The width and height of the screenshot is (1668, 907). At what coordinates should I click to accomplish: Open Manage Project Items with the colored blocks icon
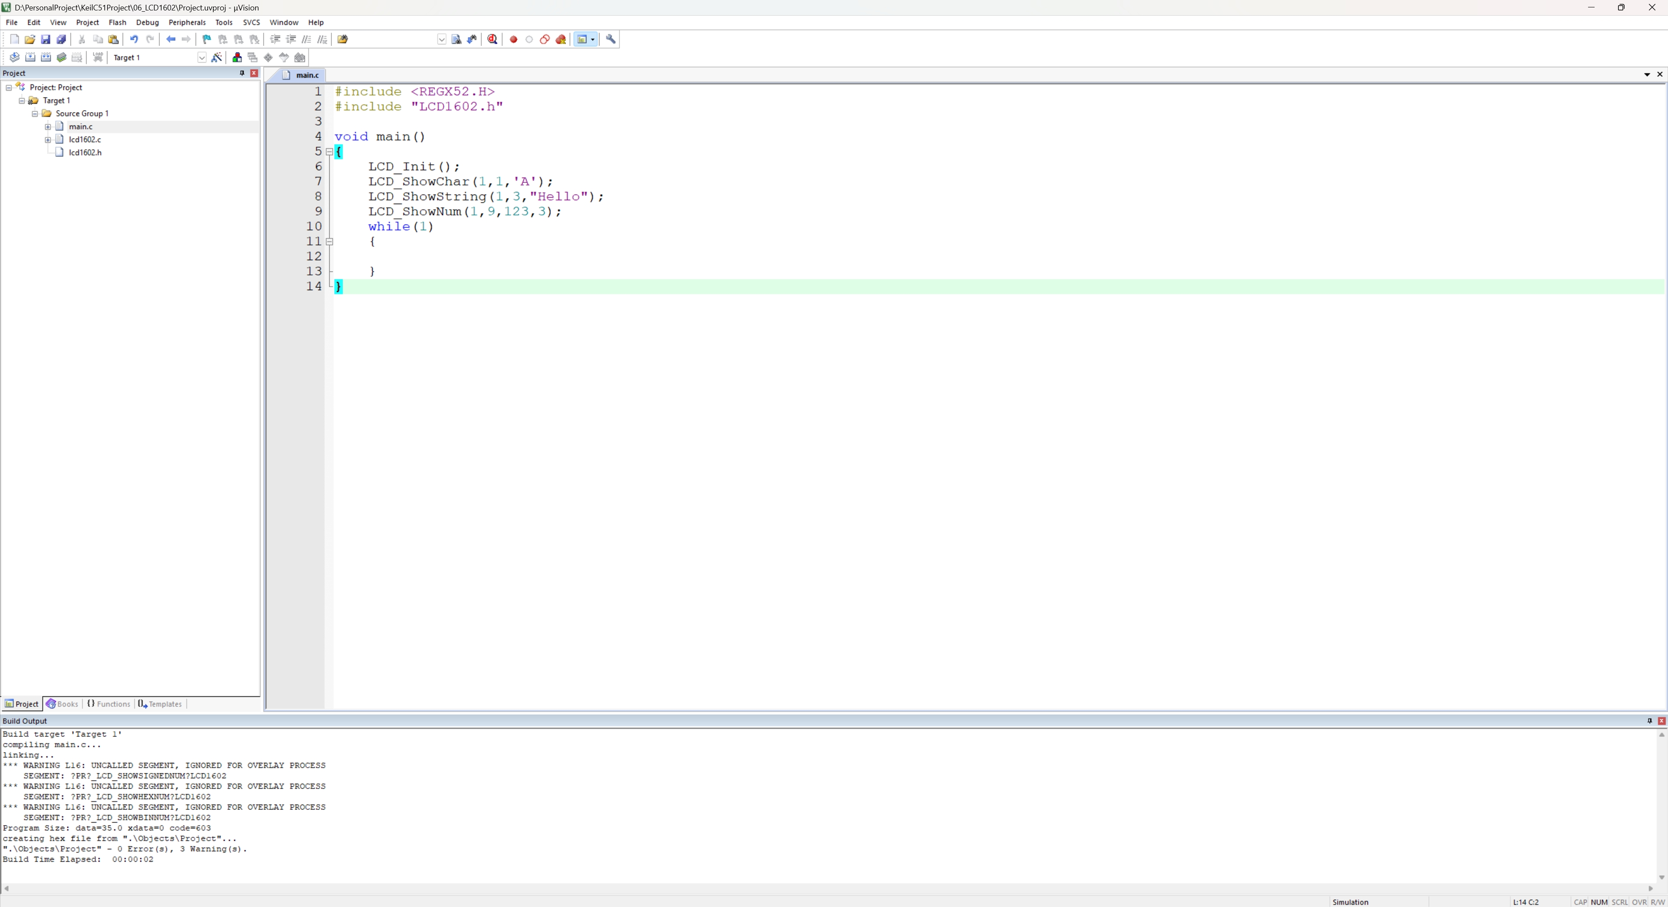click(x=237, y=58)
